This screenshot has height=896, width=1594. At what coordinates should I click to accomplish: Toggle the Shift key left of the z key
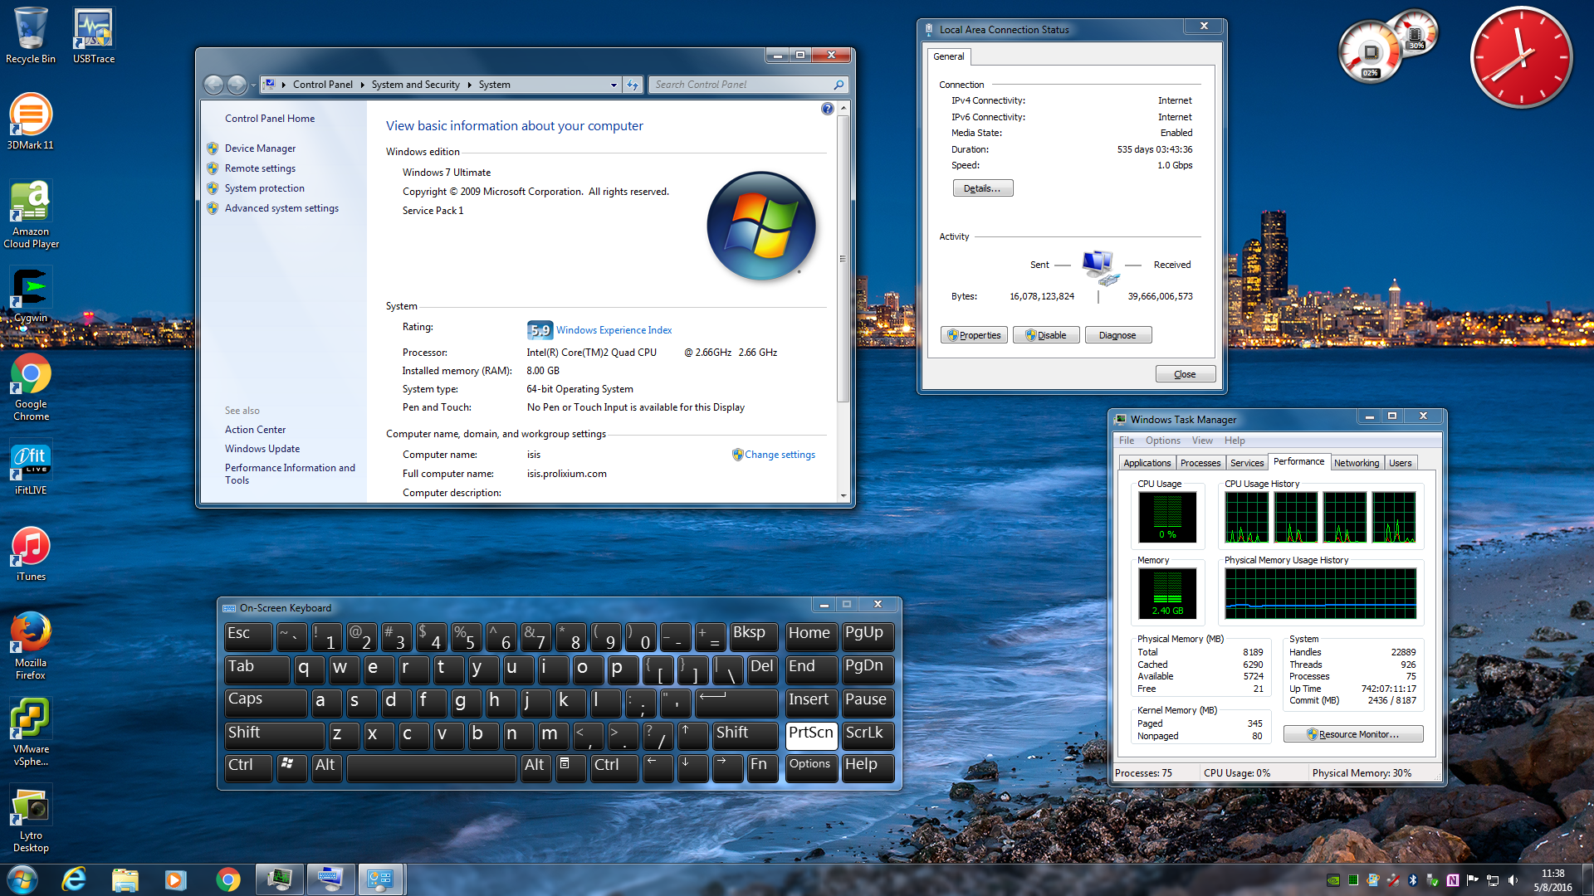click(274, 735)
